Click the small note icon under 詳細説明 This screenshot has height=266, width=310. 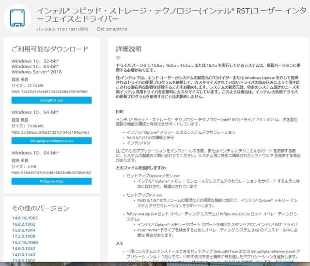(118, 58)
